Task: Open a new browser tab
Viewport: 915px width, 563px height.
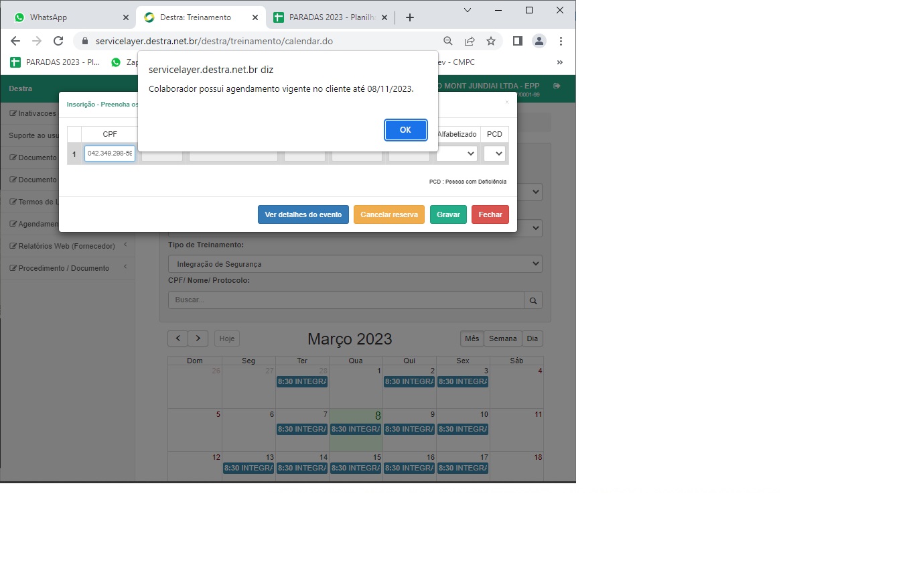Action: 410,17
